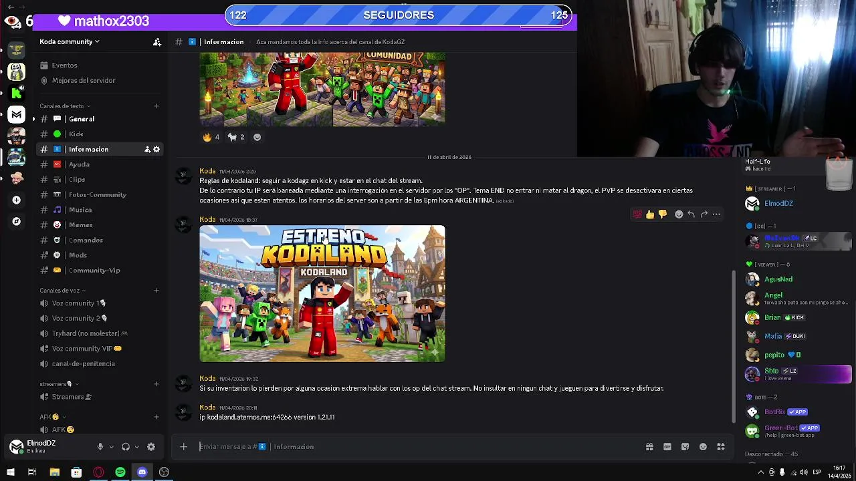856x481 pixels.
Task: Open the Estreno Kodaland image
Action: pyautogui.click(x=322, y=294)
